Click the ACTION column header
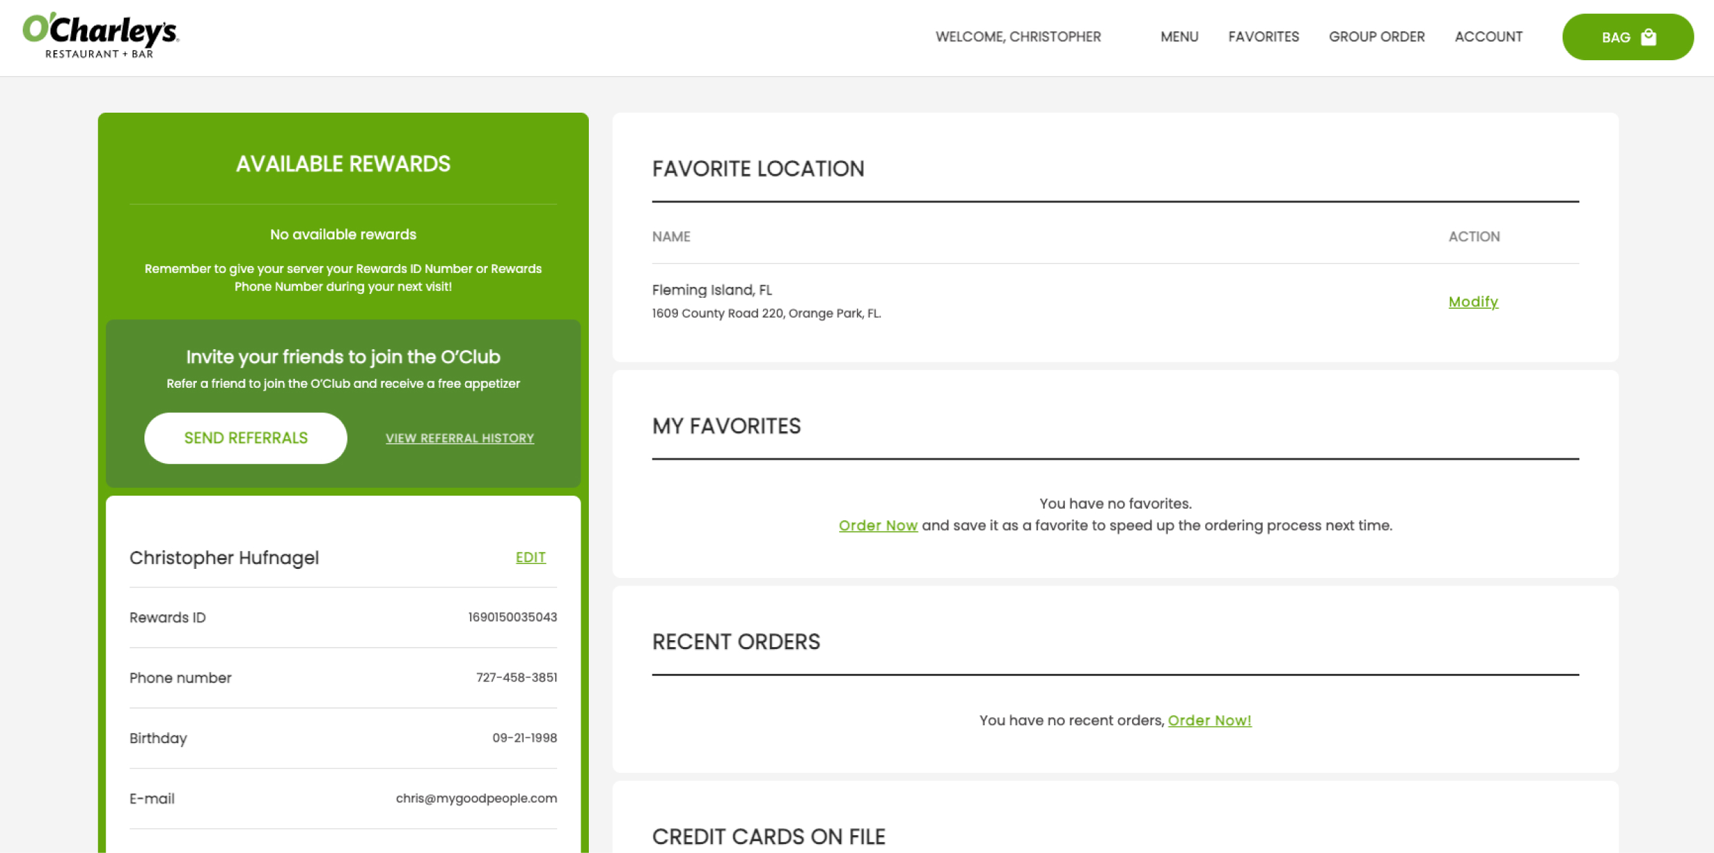Viewport: 1714px width, 853px height. click(1474, 236)
